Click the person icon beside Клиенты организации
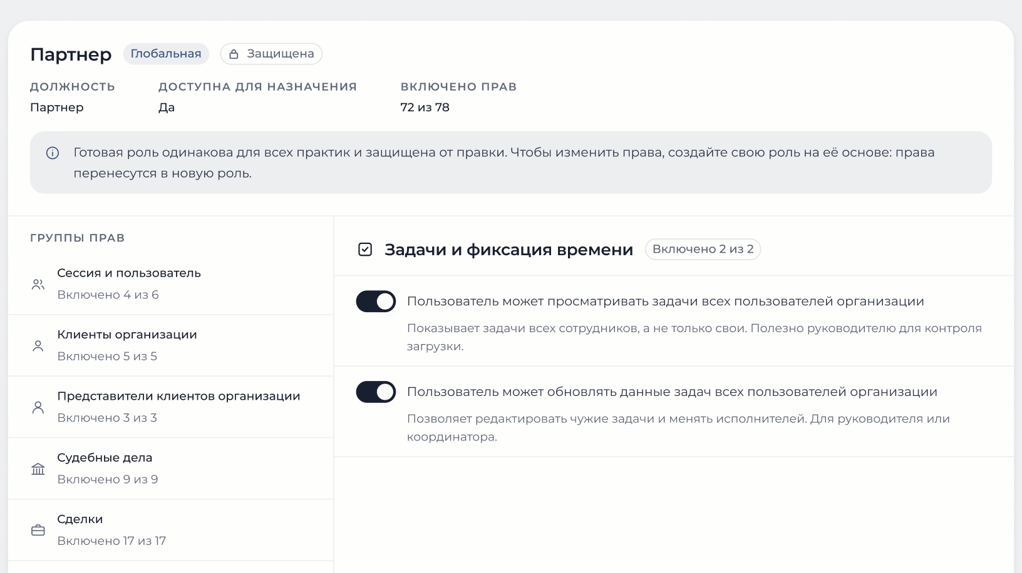Image resolution: width=1022 pixels, height=573 pixels. 38,346
